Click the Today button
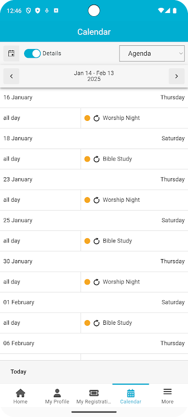 point(18,372)
